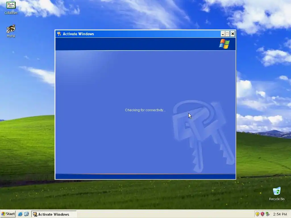Screen dimensions: 291x218
Task: Click the green tray icon beside the clock
Action: (x=267, y=214)
